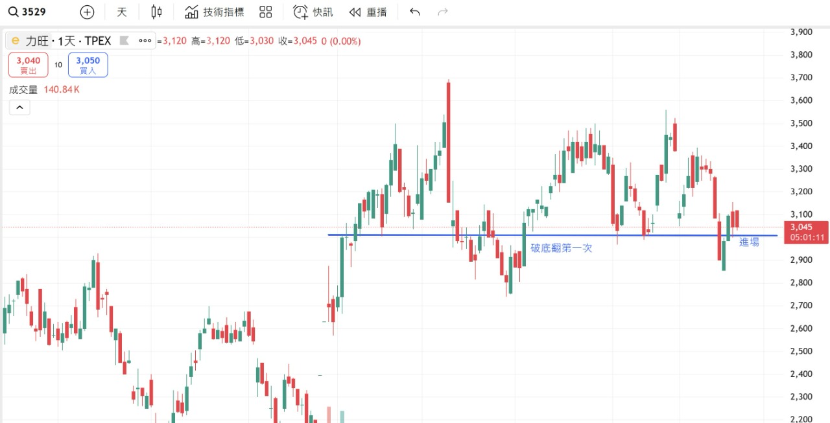The width and height of the screenshot is (830, 423).
Task: Click the add symbol plus icon
Action: tap(87, 12)
